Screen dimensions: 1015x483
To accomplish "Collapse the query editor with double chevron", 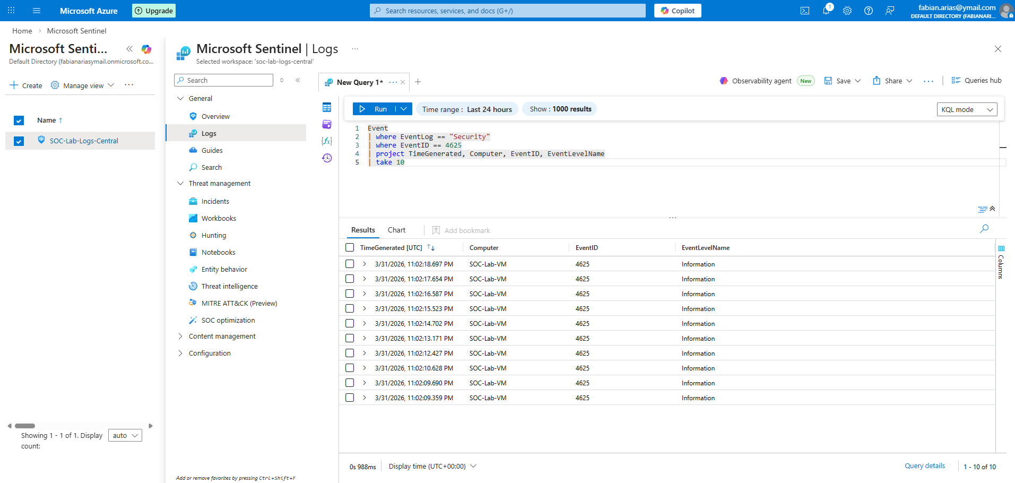I will (992, 209).
